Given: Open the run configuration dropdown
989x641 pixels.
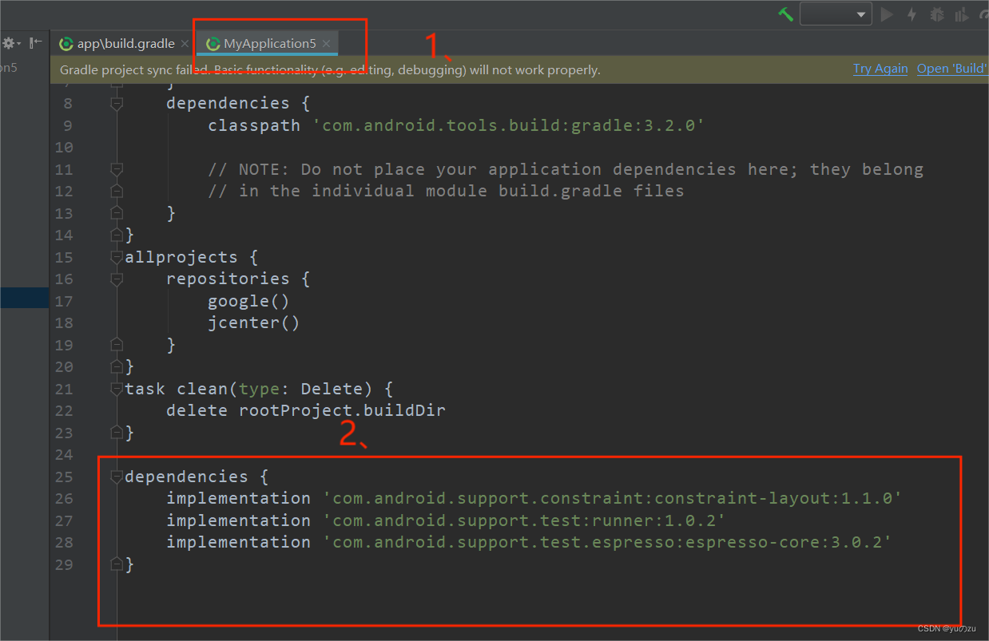Looking at the screenshot, I should [x=836, y=14].
